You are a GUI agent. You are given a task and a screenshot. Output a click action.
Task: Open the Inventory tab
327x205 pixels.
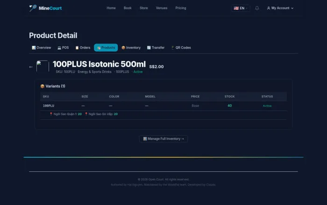(x=131, y=48)
